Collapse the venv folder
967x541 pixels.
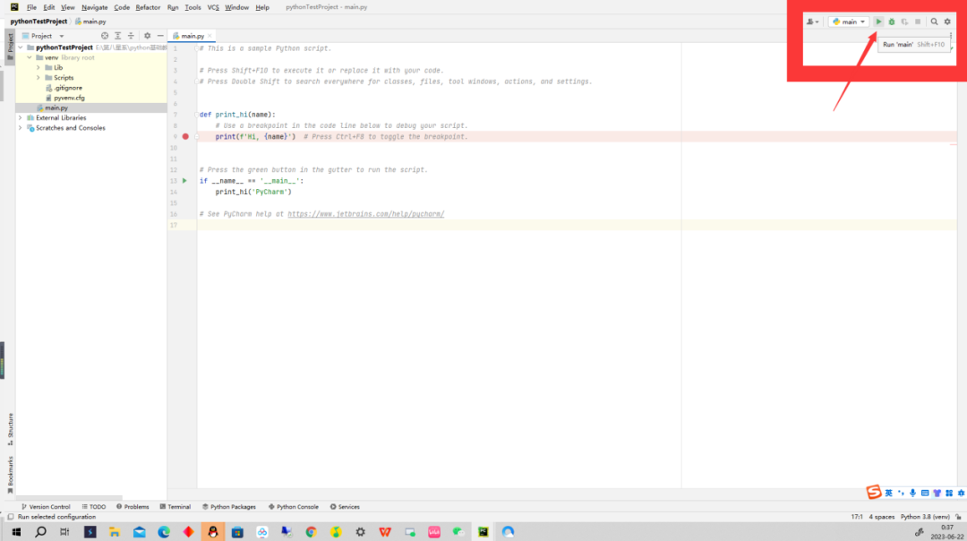[x=30, y=57]
